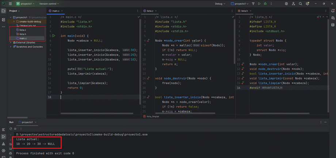Click Rerun icon in Run panel
The image size is (336, 158).
point(11,129)
